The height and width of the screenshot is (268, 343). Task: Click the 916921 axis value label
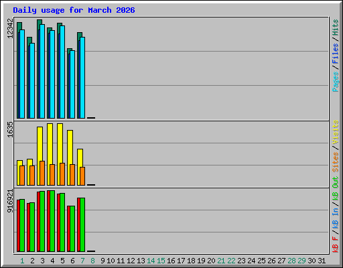tap(10, 201)
